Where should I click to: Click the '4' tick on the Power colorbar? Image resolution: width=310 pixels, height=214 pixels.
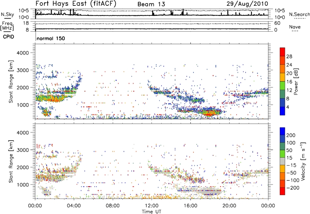(288, 107)
